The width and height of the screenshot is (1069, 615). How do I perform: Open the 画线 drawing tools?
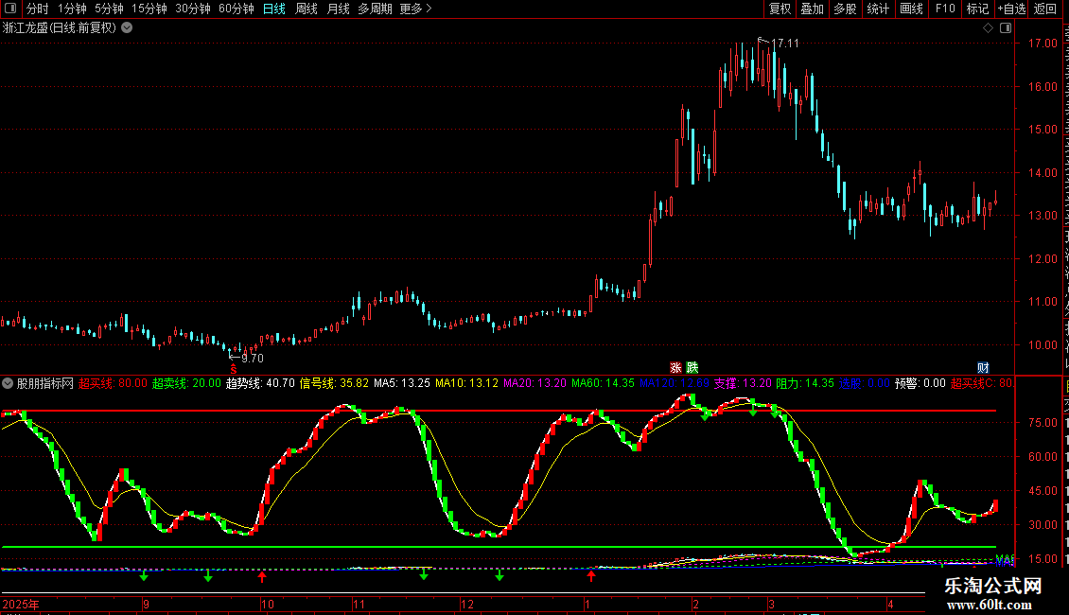pyautogui.click(x=911, y=9)
